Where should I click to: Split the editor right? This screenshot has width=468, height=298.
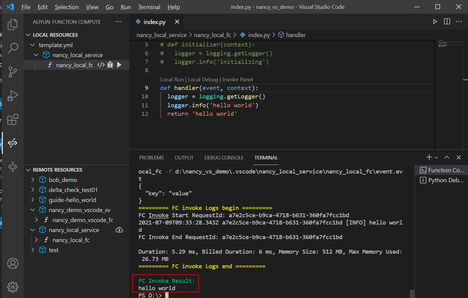(x=447, y=22)
